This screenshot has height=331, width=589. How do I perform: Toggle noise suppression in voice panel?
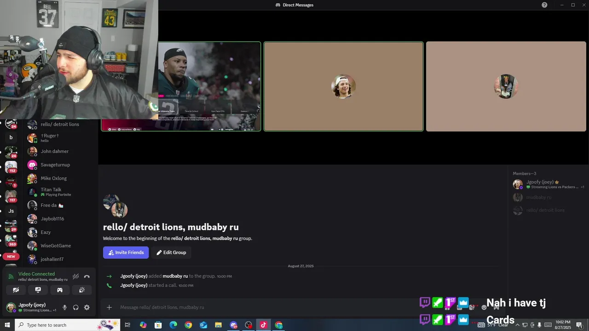click(76, 277)
